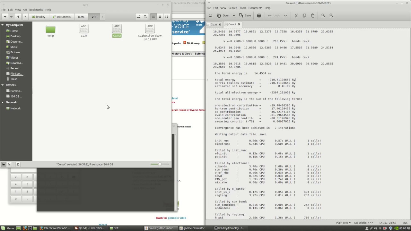Collapse the Devices section

[3, 85]
